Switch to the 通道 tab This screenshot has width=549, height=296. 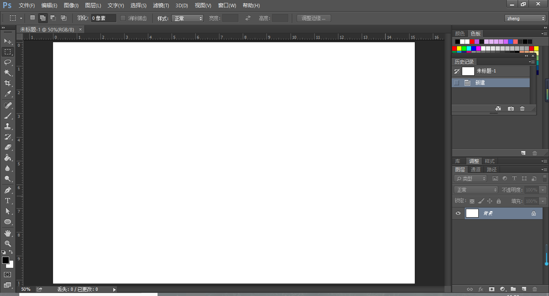[x=475, y=170]
